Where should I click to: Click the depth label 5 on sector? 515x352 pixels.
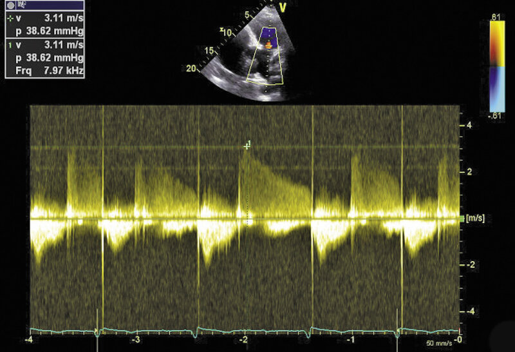tap(247, 15)
